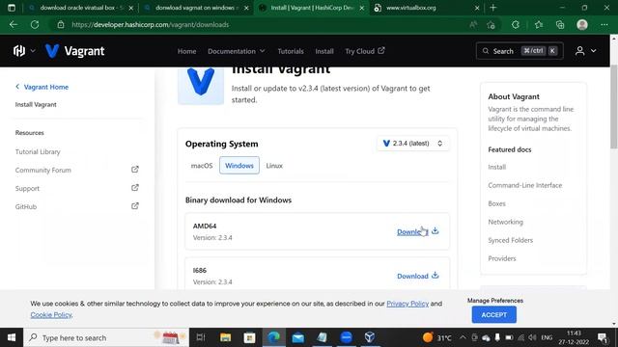Open the Home nav item
618x347 pixels.
(186, 51)
